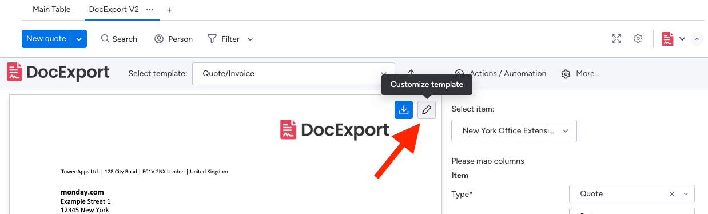Open the view settings gear icon
708x214 pixels.
(638, 39)
